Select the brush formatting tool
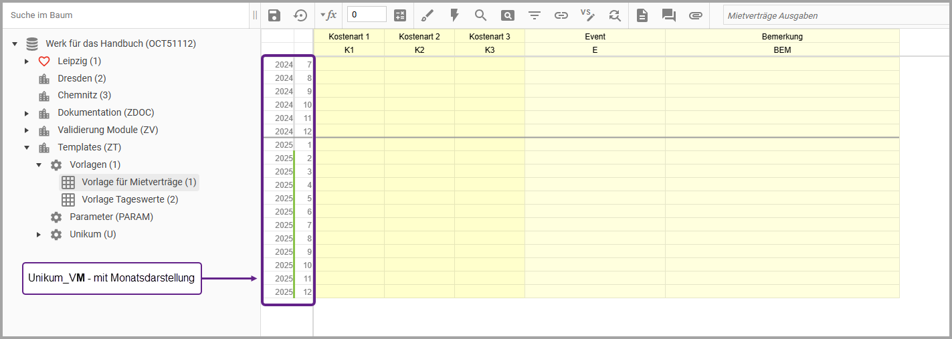952x339 pixels. coord(427,15)
